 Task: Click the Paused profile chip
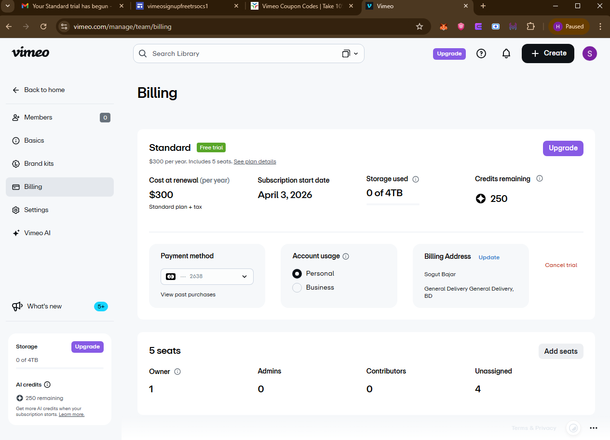[x=569, y=27]
